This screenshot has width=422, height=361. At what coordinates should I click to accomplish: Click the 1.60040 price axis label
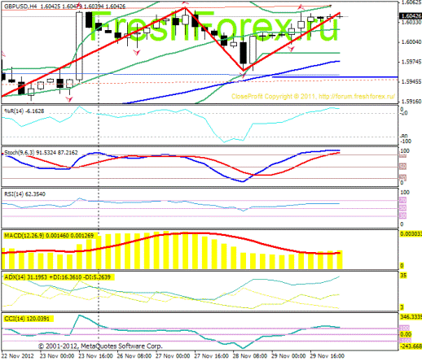click(x=411, y=42)
